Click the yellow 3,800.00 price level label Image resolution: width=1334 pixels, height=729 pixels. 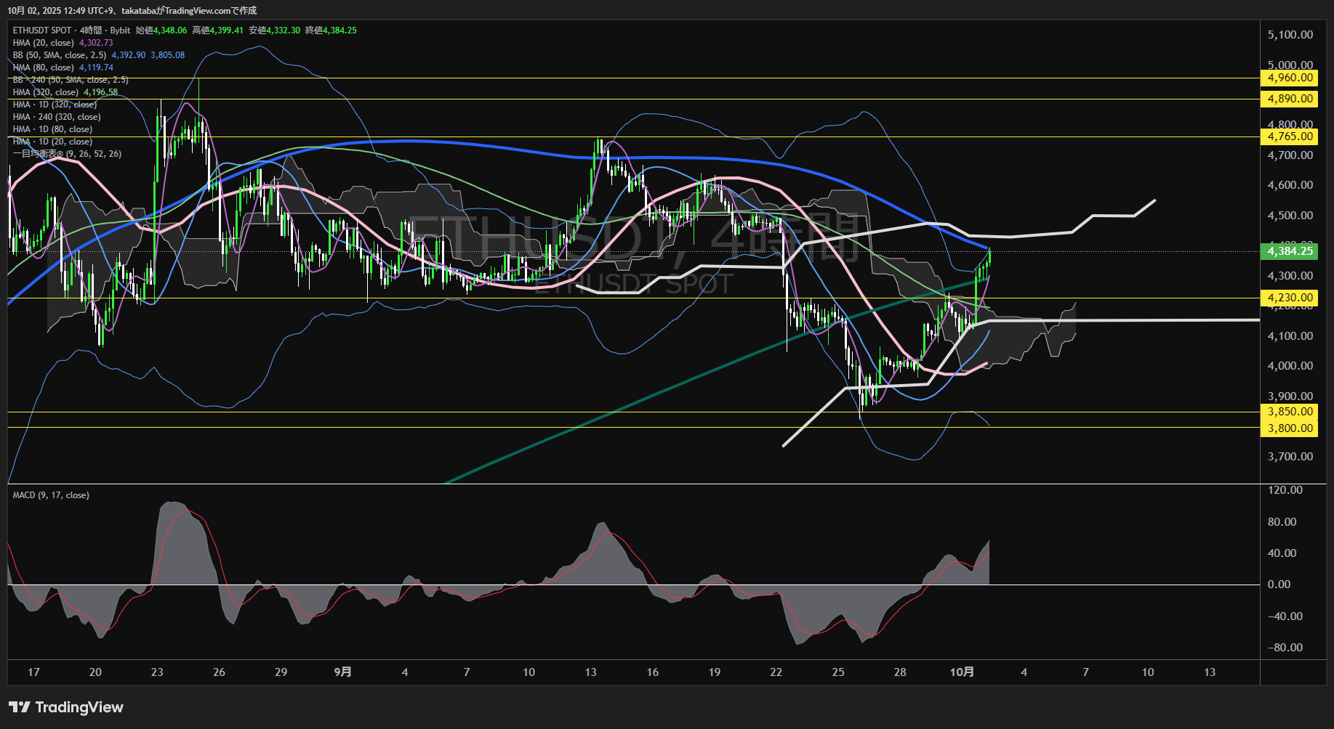click(1290, 428)
